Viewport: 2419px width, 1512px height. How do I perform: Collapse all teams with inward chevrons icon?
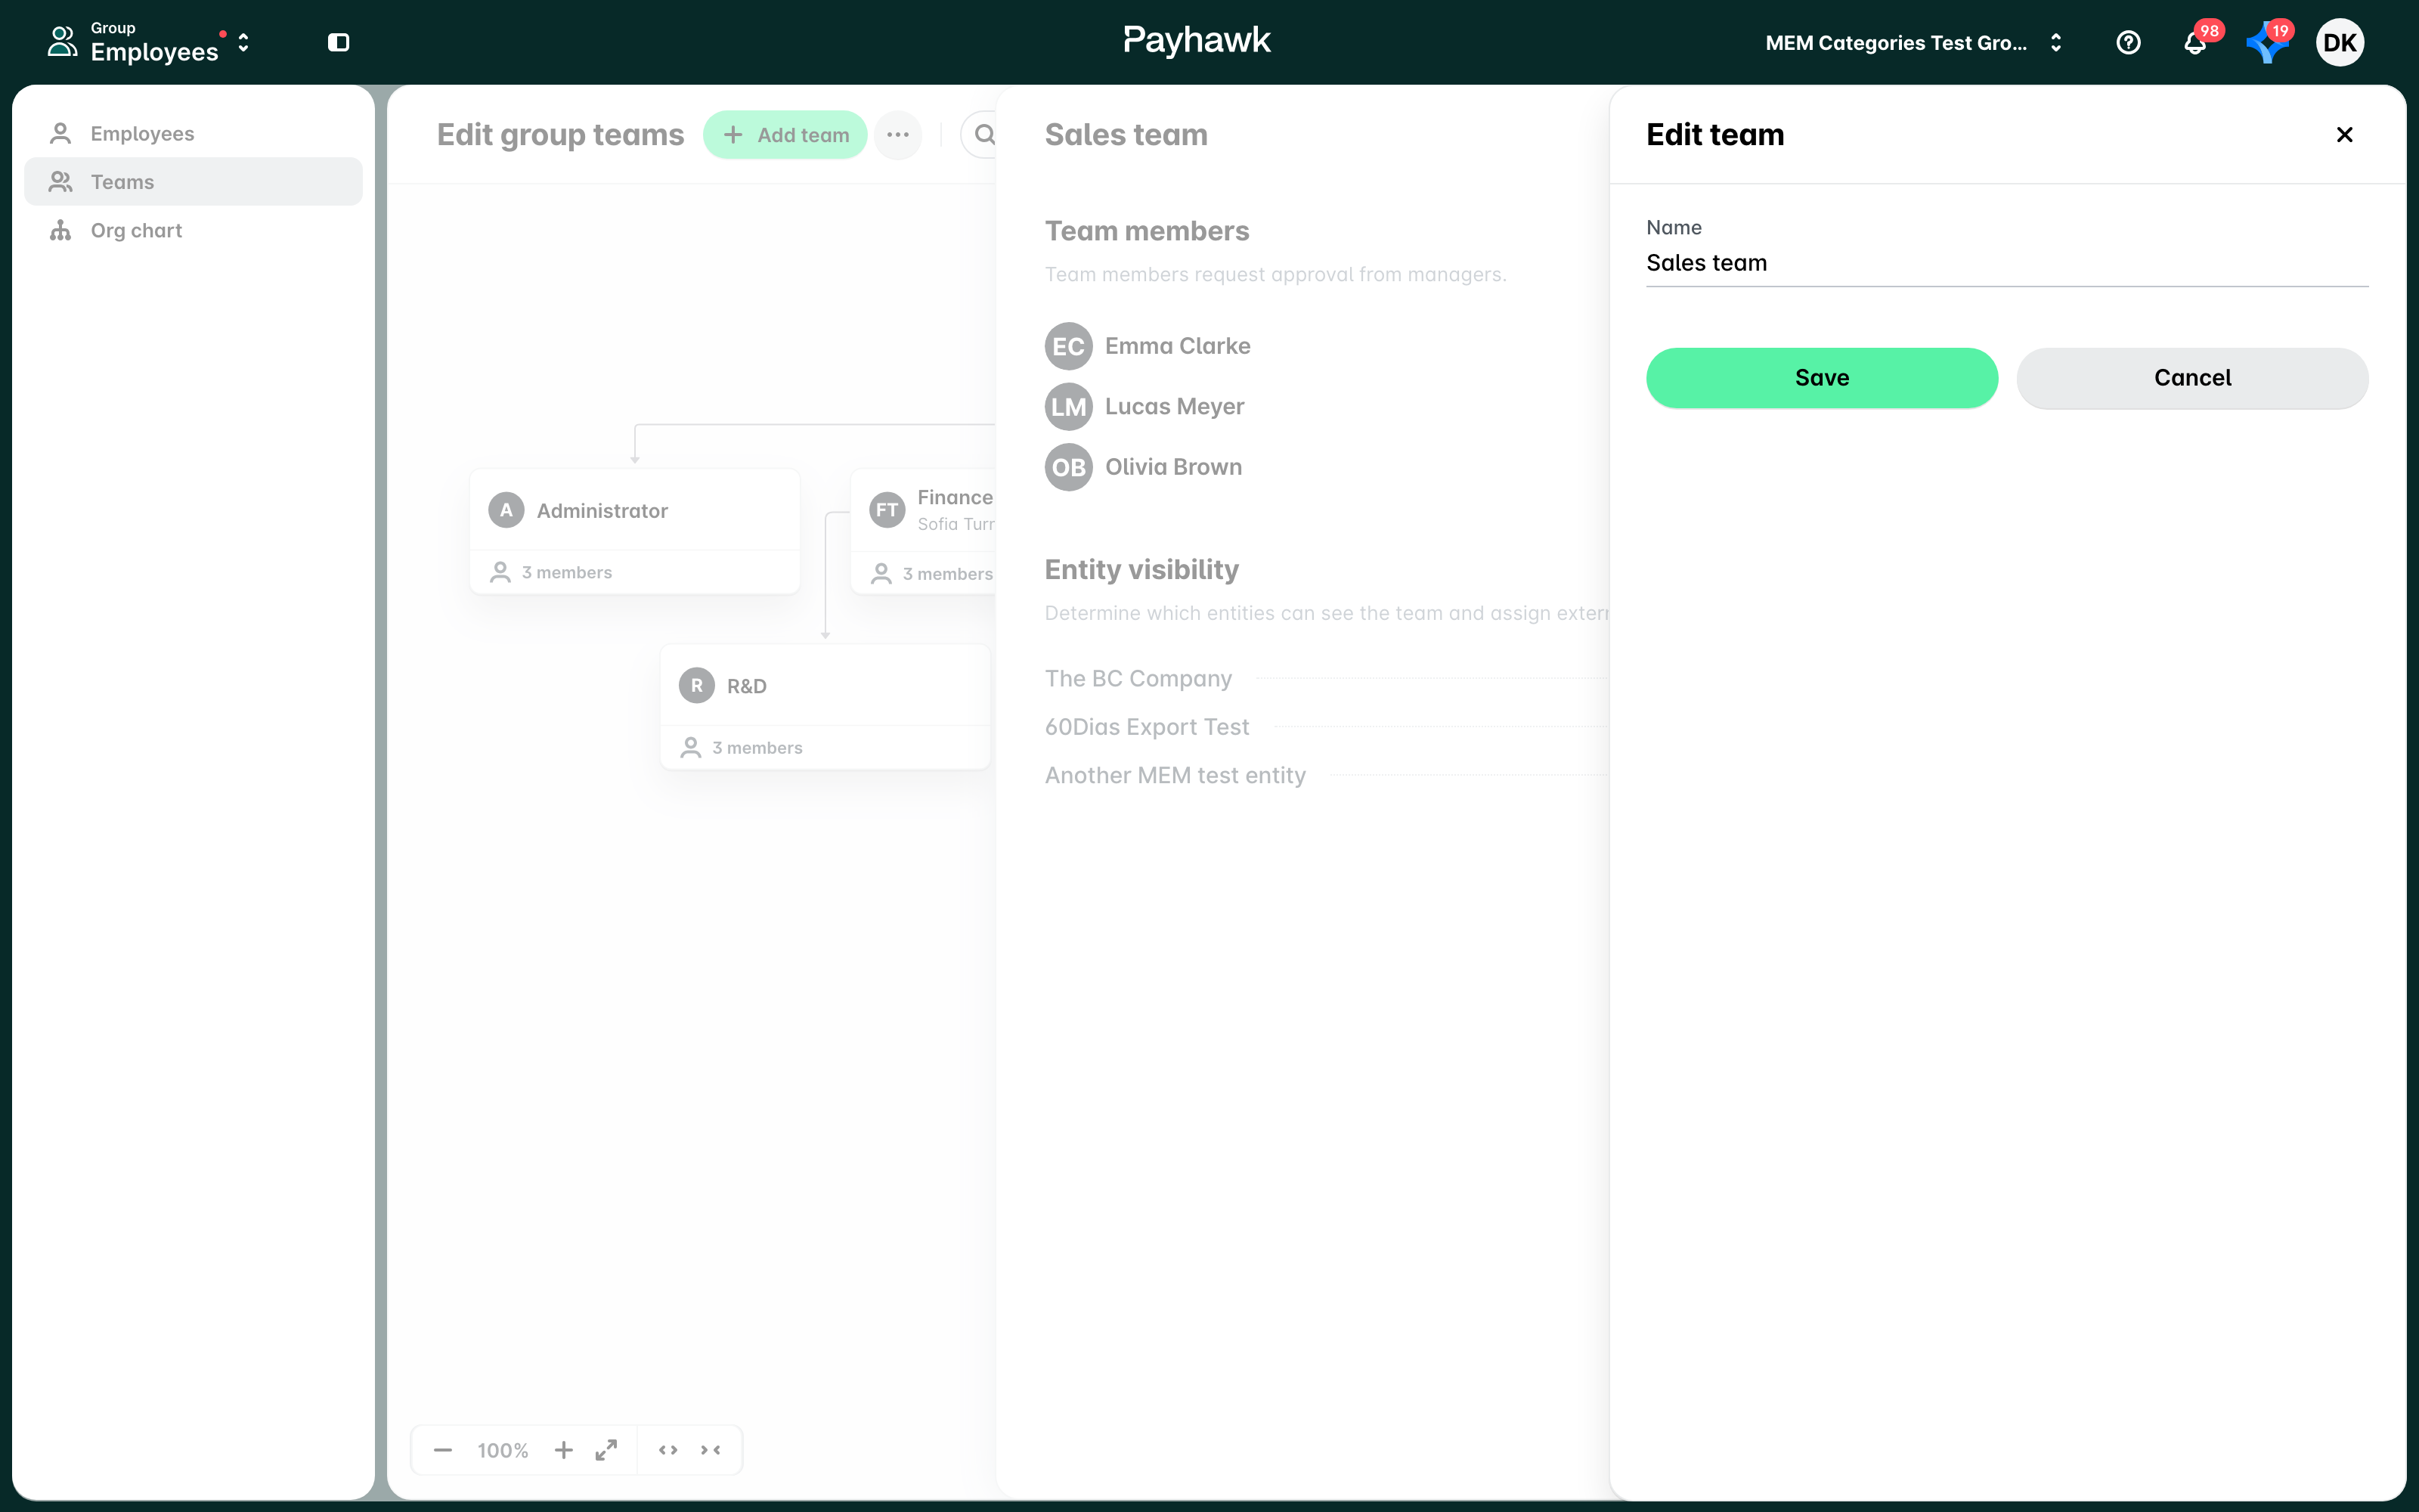click(711, 1450)
